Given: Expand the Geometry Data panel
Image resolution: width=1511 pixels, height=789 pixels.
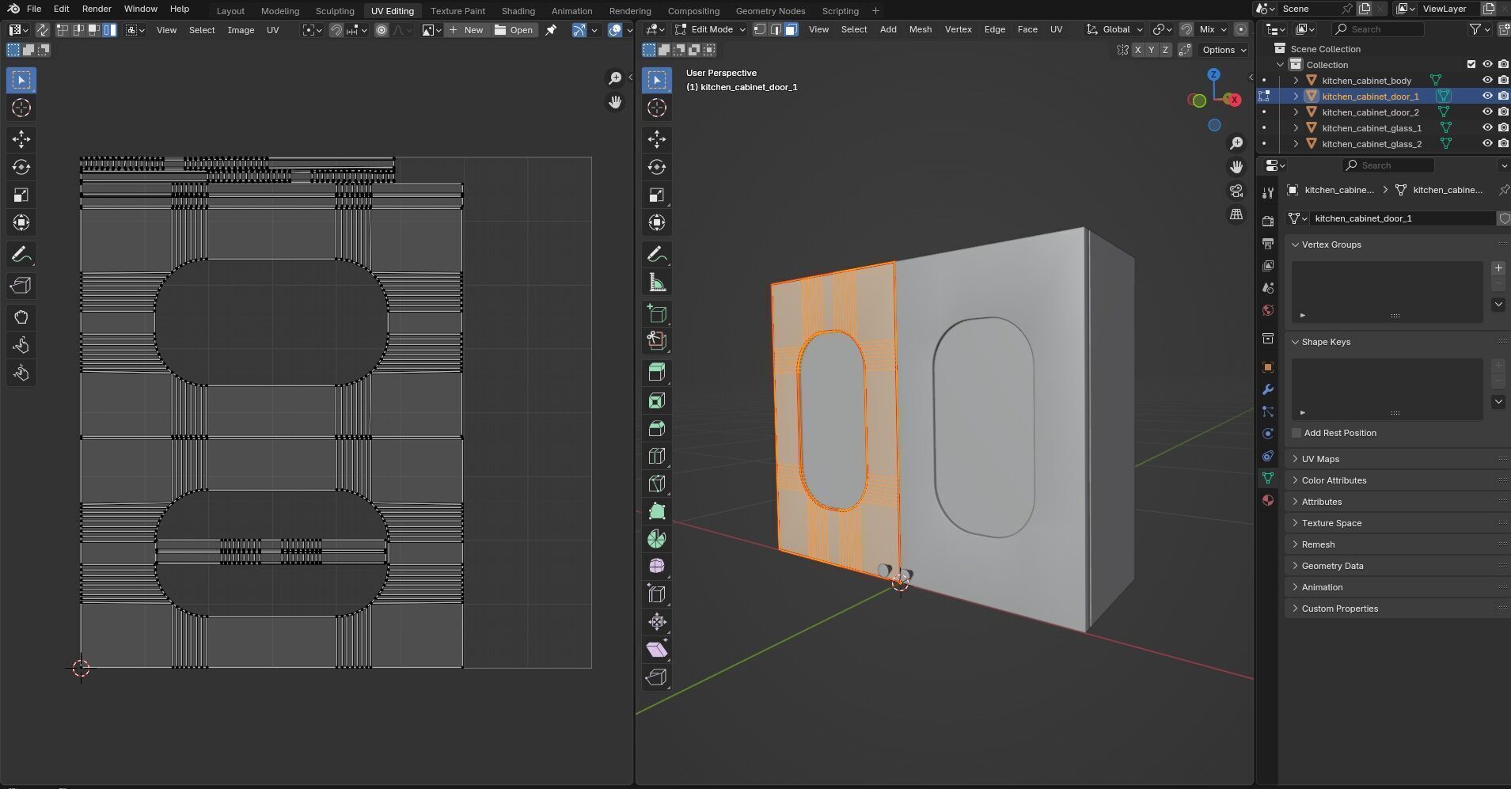Looking at the screenshot, I should pos(1332,566).
